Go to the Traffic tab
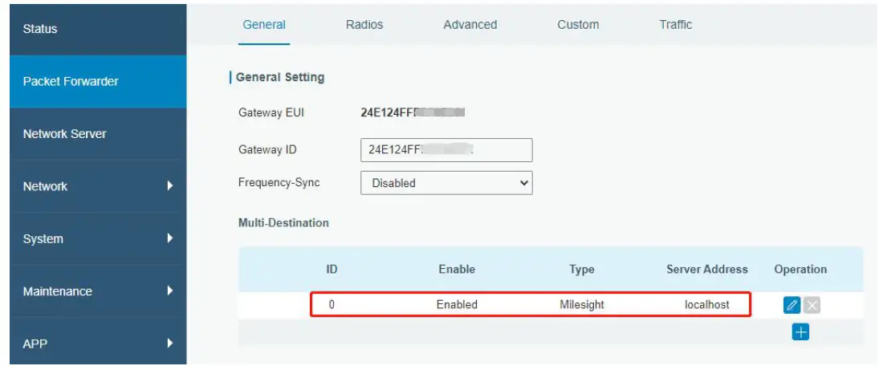This screenshot has height=370, width=879. pyautogui.click(x=676, y=25)
